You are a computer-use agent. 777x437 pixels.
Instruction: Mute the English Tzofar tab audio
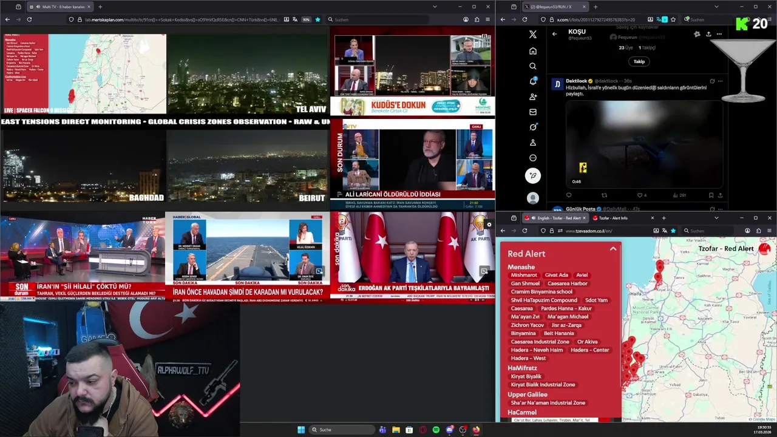[x=534, y=218]
